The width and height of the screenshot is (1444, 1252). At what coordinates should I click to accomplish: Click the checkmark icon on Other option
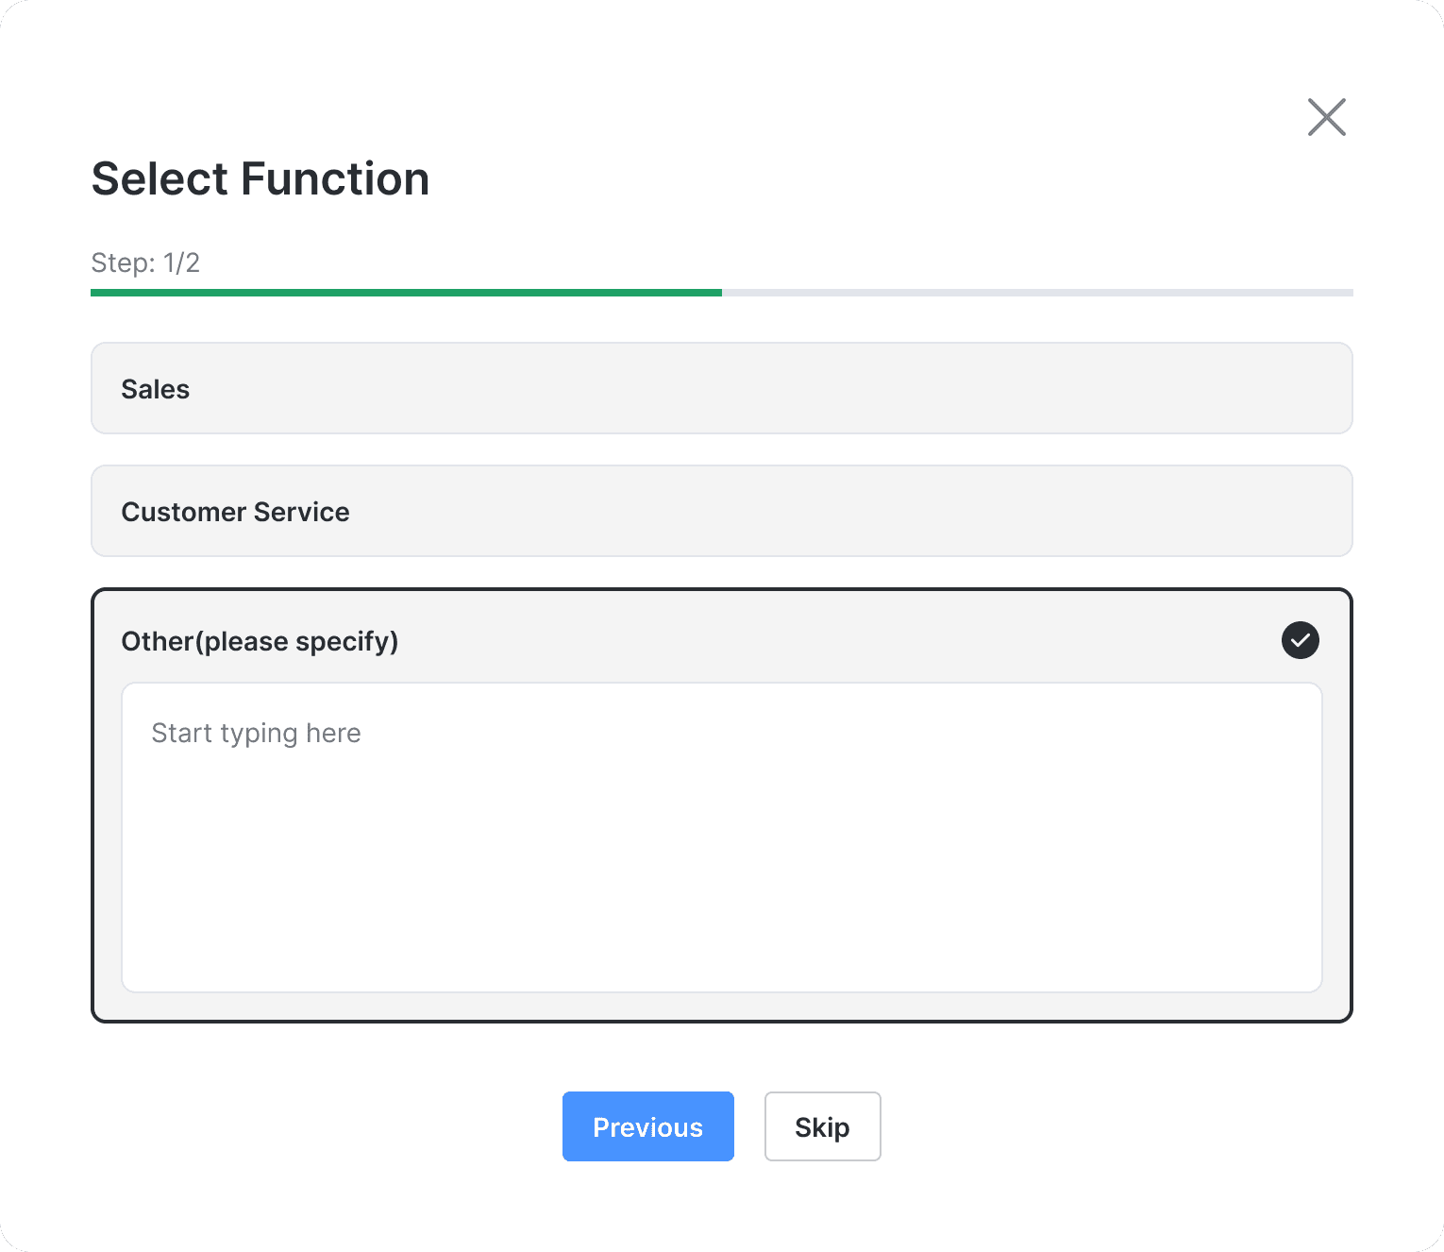click(1300, 640)
